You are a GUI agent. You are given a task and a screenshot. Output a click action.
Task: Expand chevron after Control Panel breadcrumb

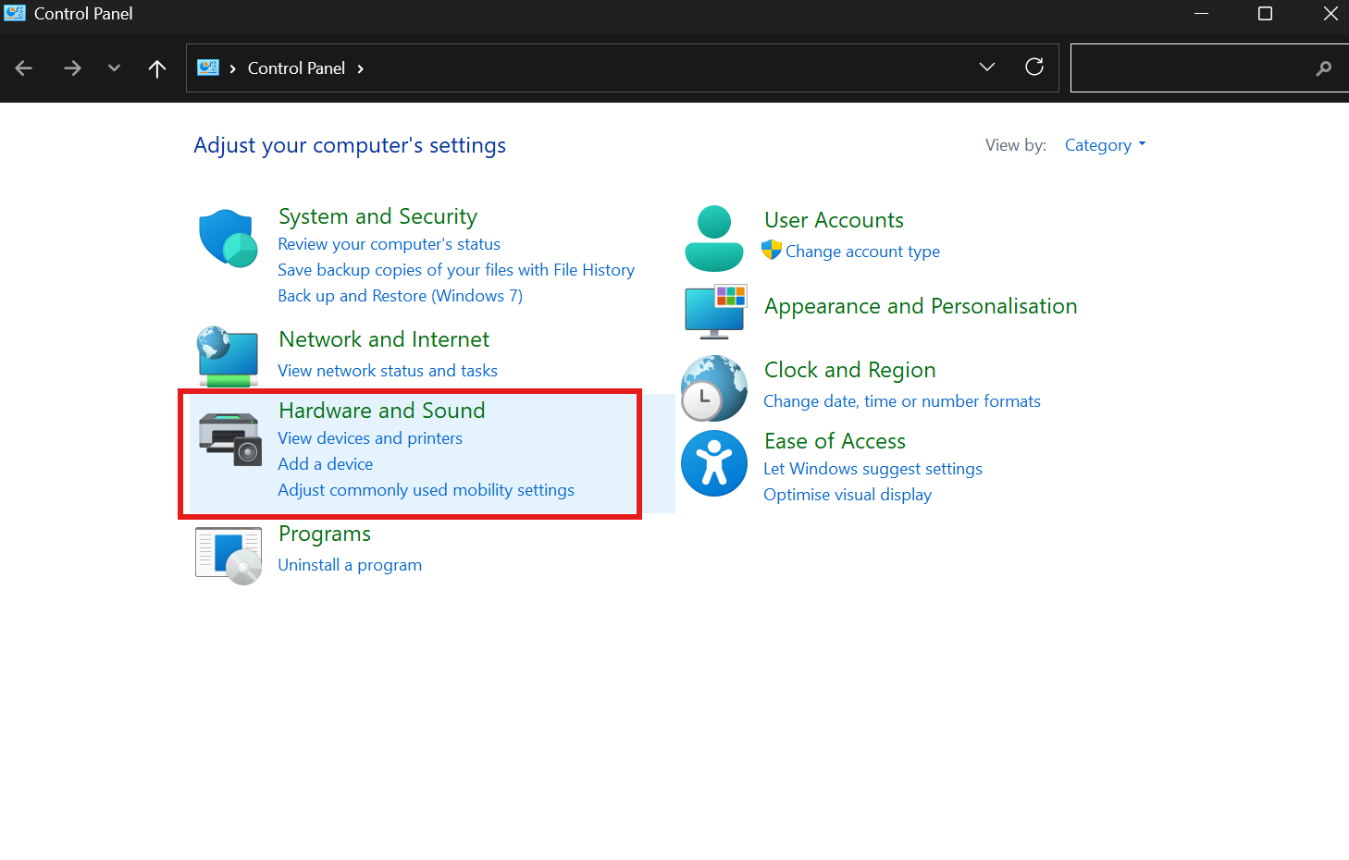pos(361,68)
